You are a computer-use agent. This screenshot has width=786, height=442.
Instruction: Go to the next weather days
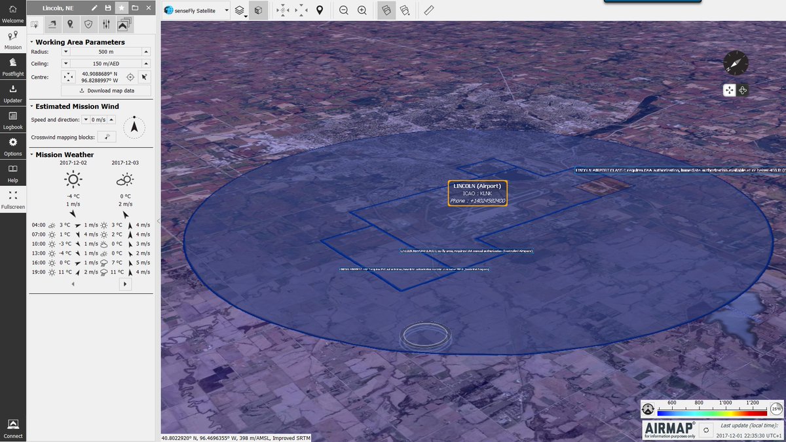click(x=125, y=284)
